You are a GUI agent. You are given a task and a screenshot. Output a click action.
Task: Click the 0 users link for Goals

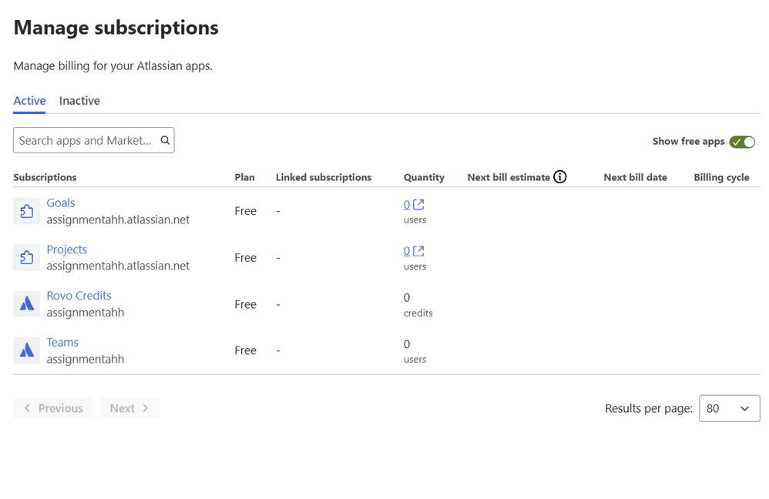point(407,205)
